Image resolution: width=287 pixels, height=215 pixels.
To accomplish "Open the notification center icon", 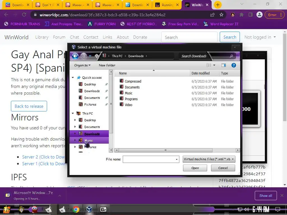I will [x=278, y=209].
